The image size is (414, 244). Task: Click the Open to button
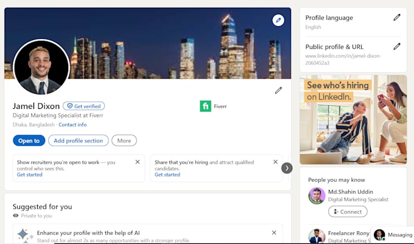click(x=29, y=141)
